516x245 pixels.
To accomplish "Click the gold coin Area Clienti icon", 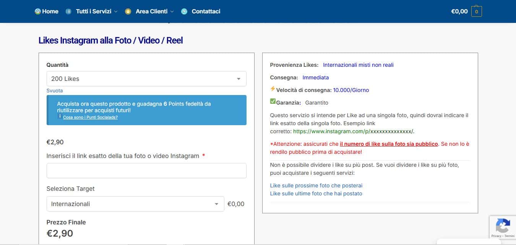I will tap(128, 11).
